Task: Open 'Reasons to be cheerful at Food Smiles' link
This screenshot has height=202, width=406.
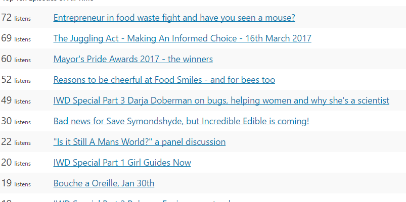Action: click(164, 80)
